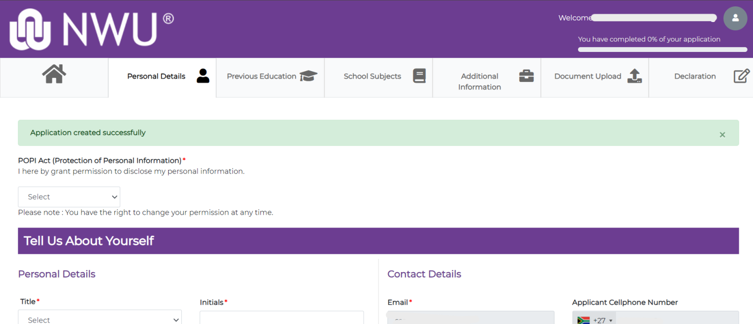The height and width of the screenshot is (324, 753).
Task: Click the South African flag on the cellphone field
Action: 583,320
